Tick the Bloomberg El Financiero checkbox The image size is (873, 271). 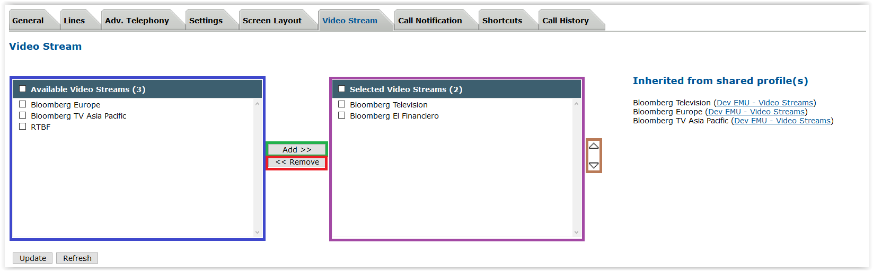tap(342, 115)
